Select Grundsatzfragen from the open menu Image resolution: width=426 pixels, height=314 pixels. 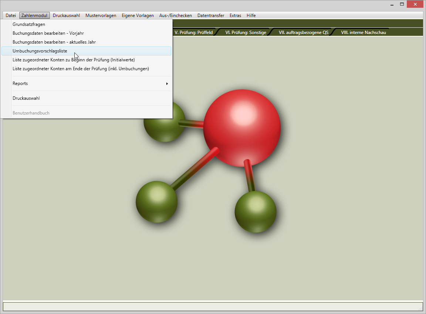click(x=29, y=24)
